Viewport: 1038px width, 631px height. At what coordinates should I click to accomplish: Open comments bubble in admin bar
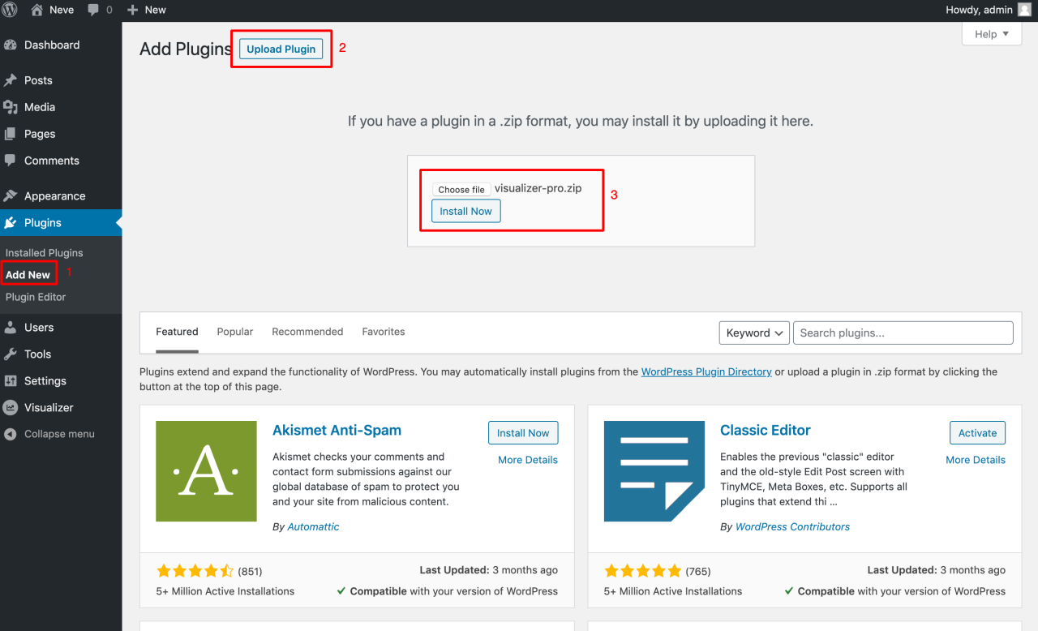[94, 11]
